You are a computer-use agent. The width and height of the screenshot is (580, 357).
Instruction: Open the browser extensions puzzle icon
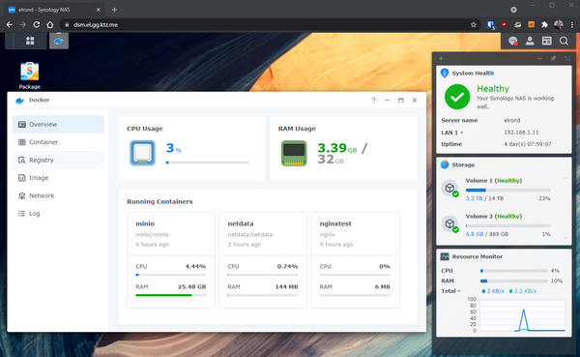tap(544, 25)
